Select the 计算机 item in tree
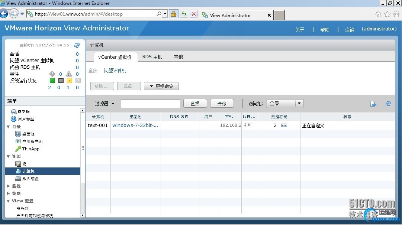Viewport: 402px width, 225px height. pos(42,171)
